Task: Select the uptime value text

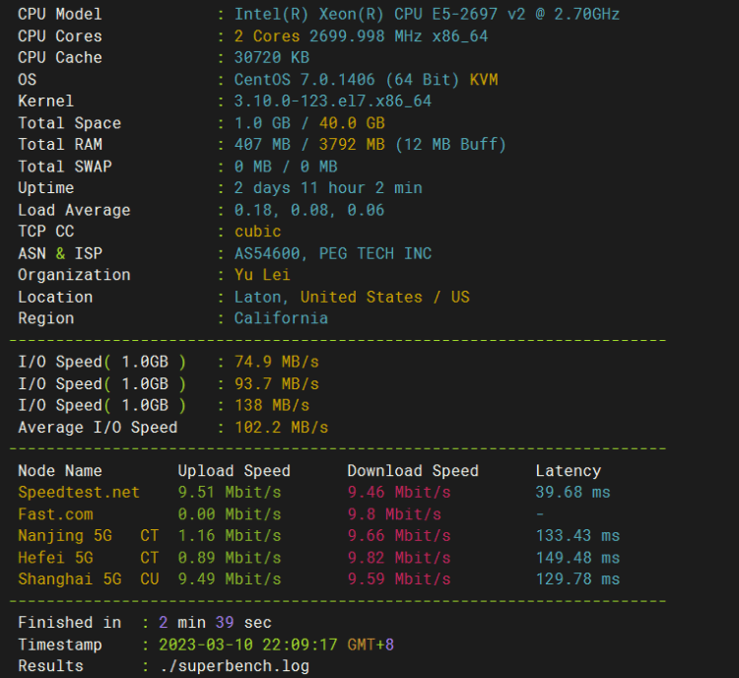Action: [x=328, y=188]
